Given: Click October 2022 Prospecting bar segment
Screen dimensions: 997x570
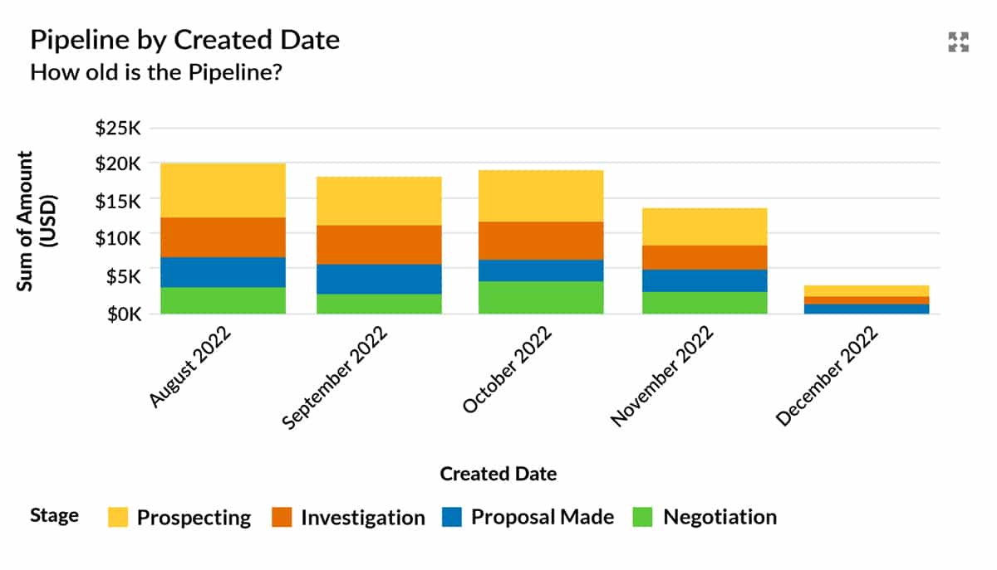Looking at the screenshot, I should pyautogui.click(x=541, y=196).
